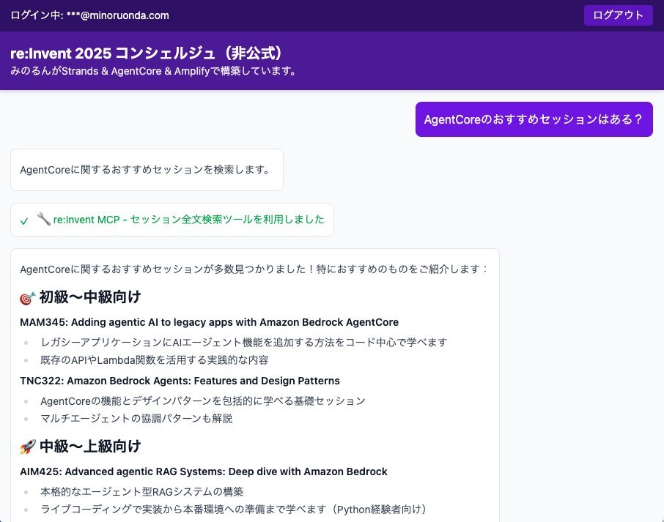
Task: Click the subtitle mentioning Strands & AgentCore
Action: (x=153, y=71)
